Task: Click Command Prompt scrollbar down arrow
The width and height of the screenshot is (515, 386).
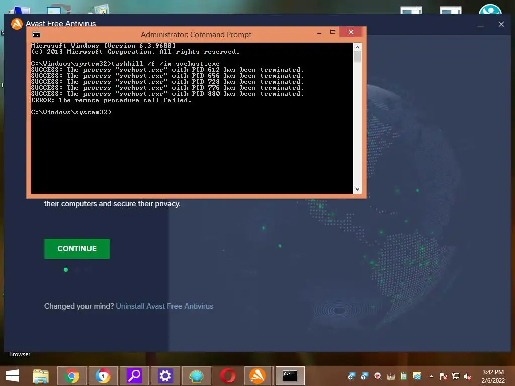Action: (x=358, y=189)
